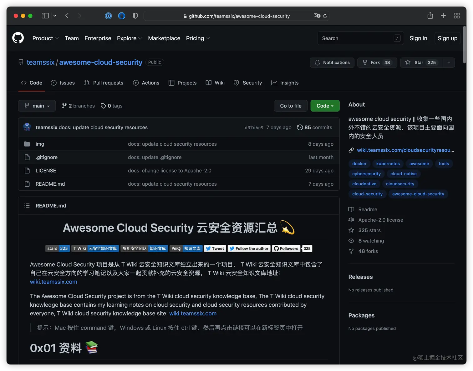Fork the repository
The height and width of the screenshot is (371, 473).
pos(377,63)
